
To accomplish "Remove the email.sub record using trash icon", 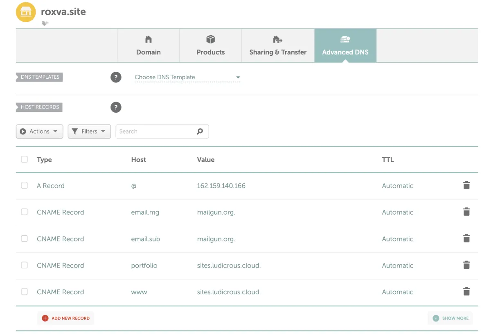I will point(466,238).
